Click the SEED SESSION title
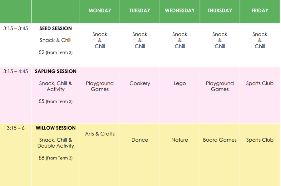The image size is (281, 186). point(56,28)
